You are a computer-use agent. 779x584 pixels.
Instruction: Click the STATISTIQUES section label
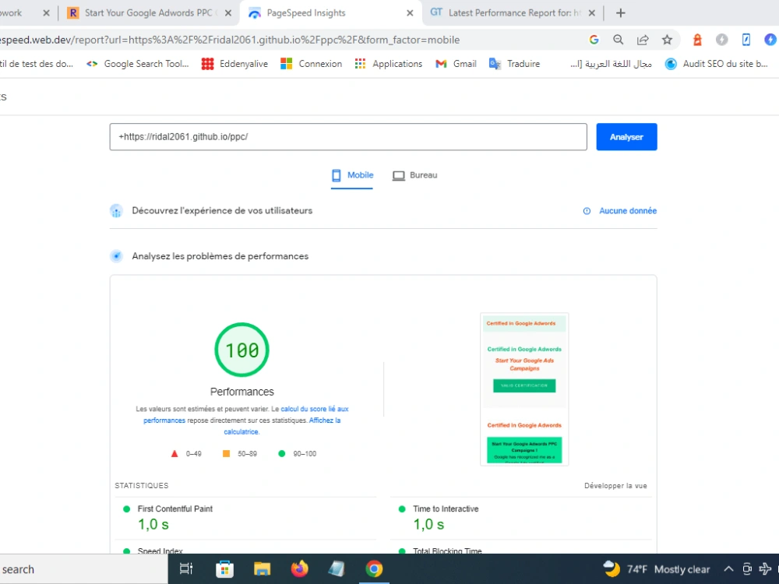(142, 486)
